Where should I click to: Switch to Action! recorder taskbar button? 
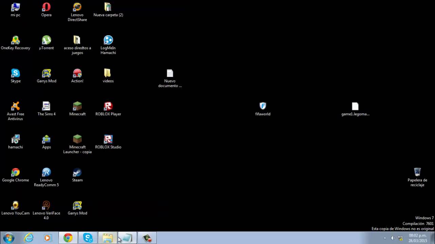pos(147,238)
